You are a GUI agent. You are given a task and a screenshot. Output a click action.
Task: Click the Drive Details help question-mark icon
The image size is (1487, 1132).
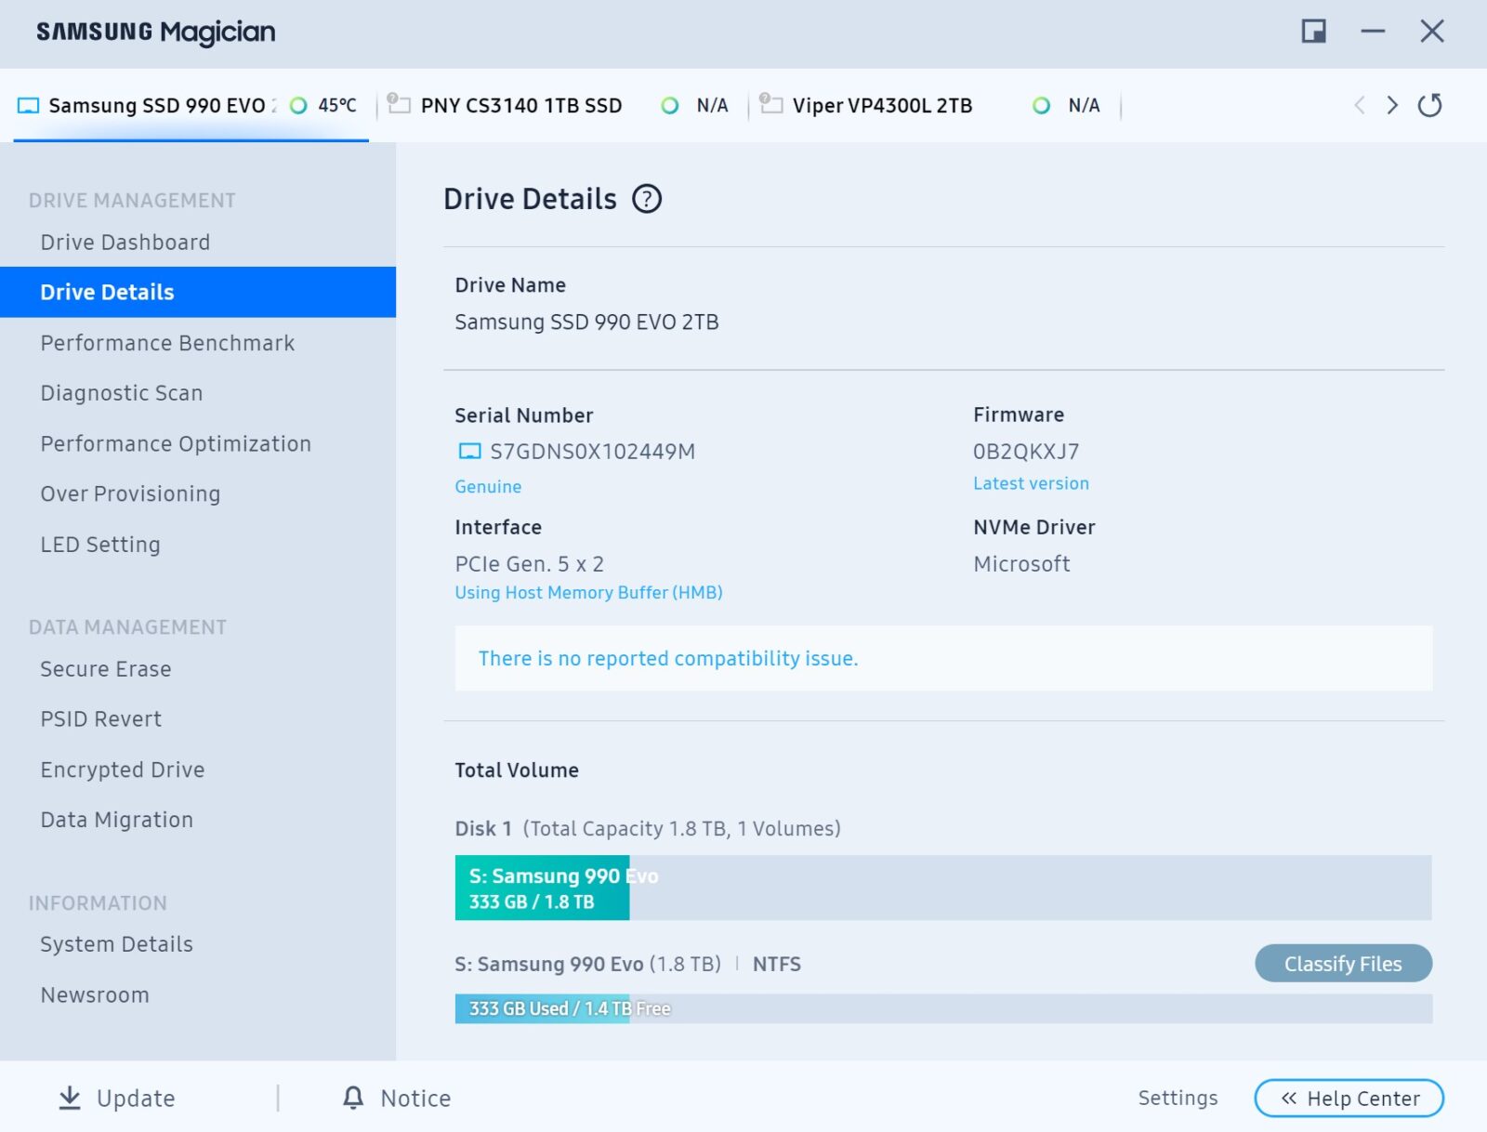tap(646, 199)
